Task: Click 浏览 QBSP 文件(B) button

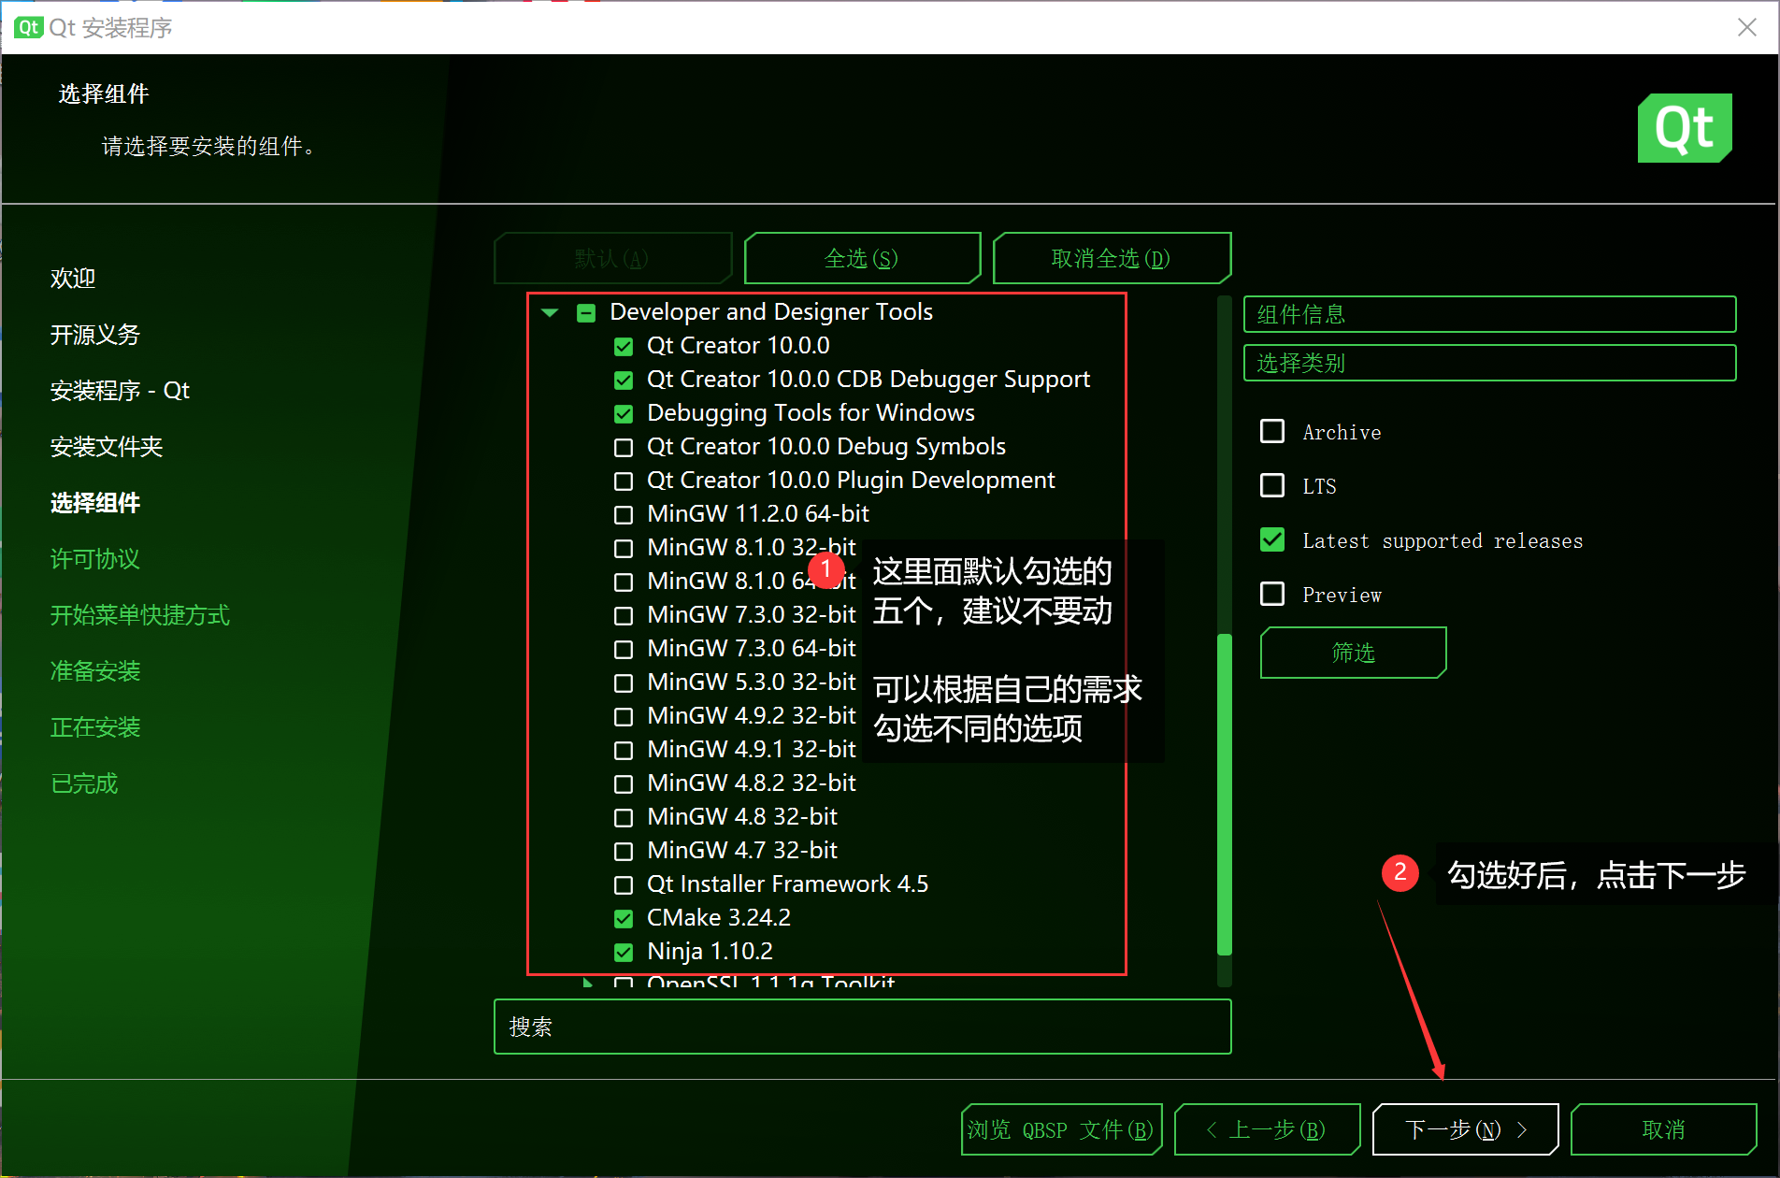Action: click(1061, 1129)
